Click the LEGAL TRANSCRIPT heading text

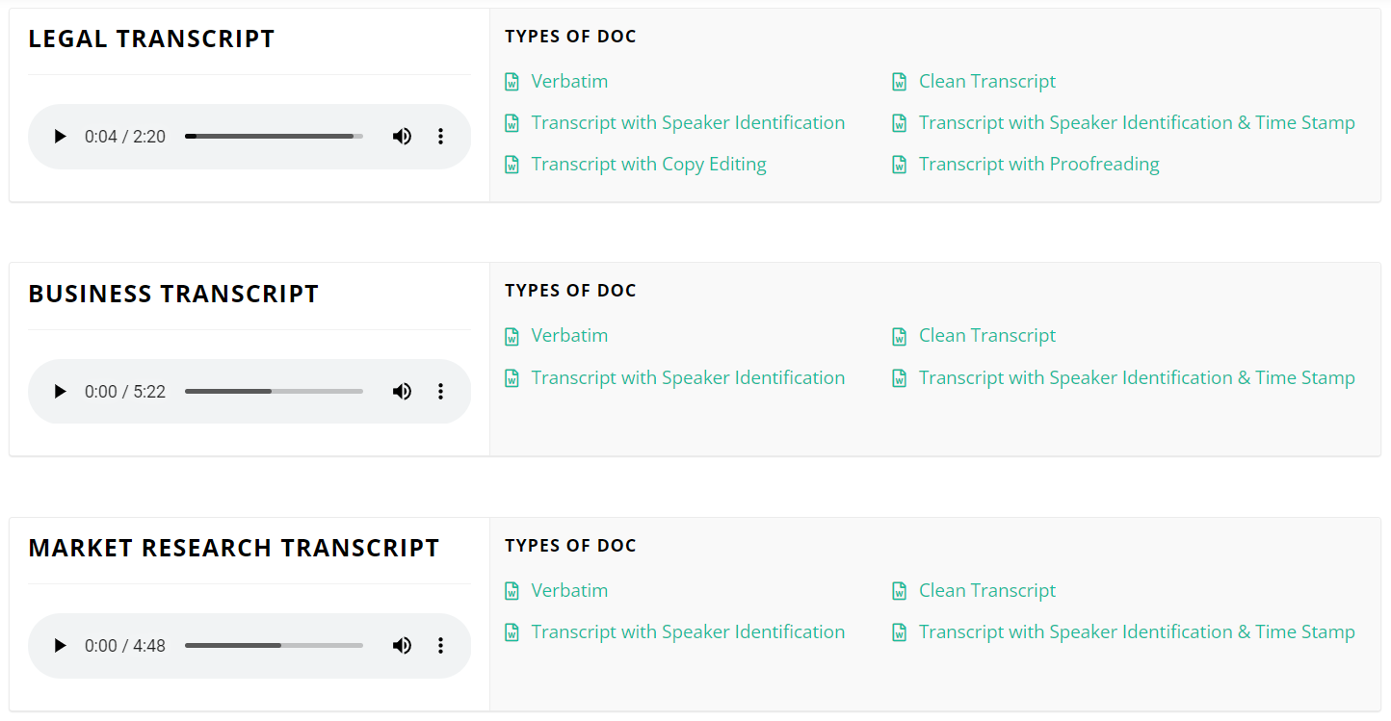(151, 39)
